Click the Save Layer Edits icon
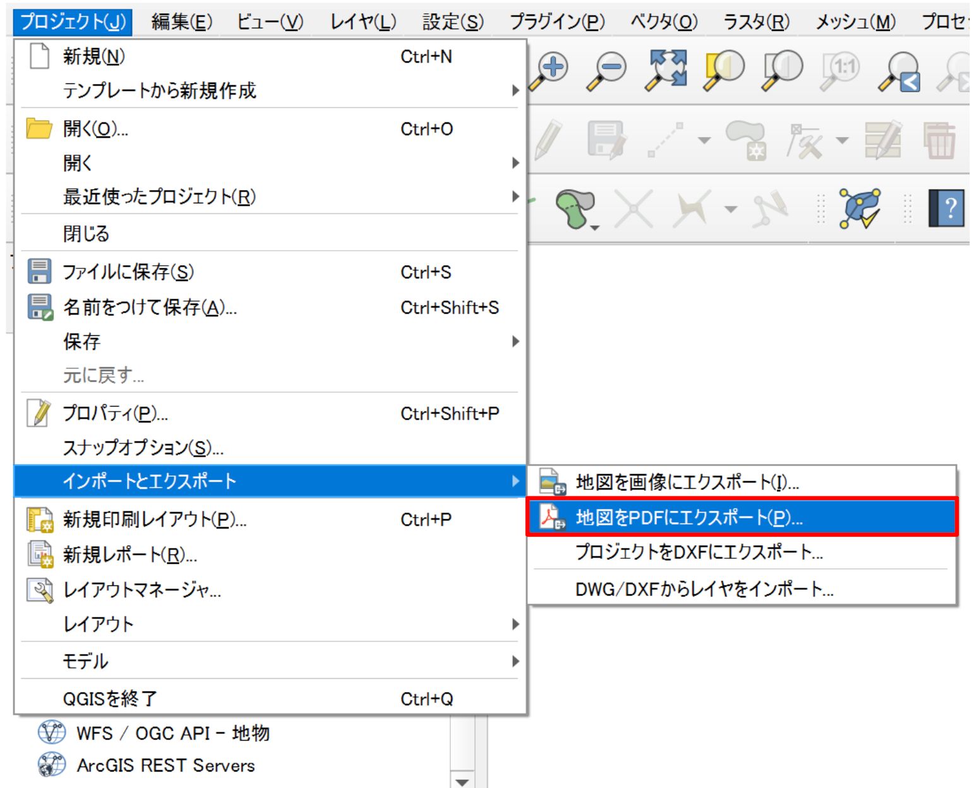The image size is (974, 788). tap(606, 139)
